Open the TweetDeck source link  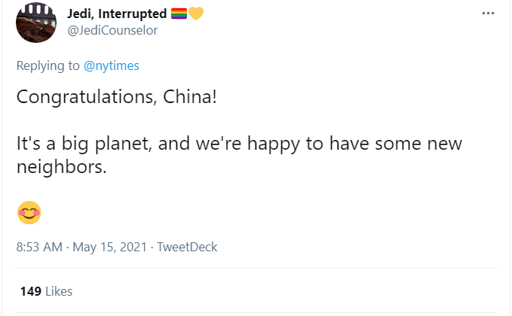(x=187, y=247)
